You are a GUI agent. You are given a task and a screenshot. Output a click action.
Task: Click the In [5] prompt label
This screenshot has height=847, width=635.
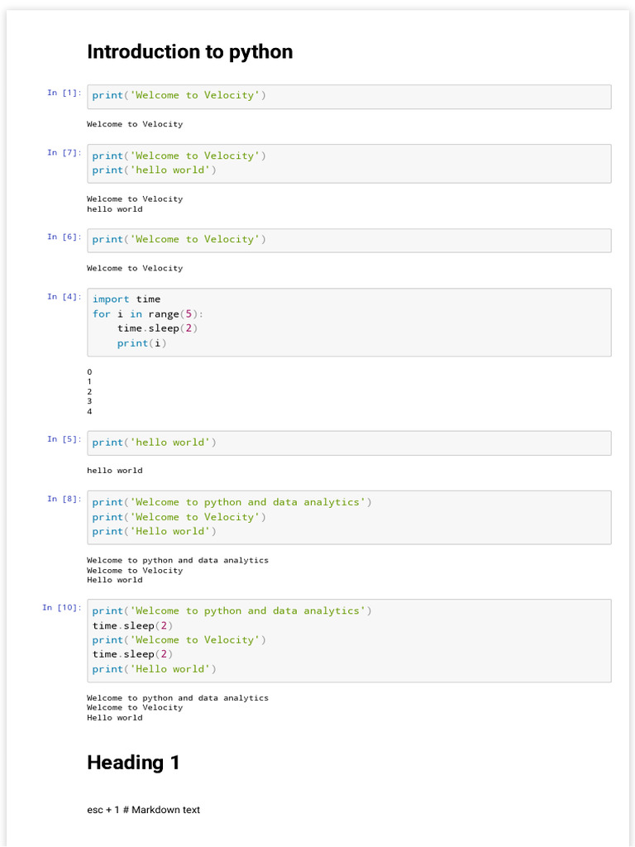pyautogui.click(x=64, y=439)
